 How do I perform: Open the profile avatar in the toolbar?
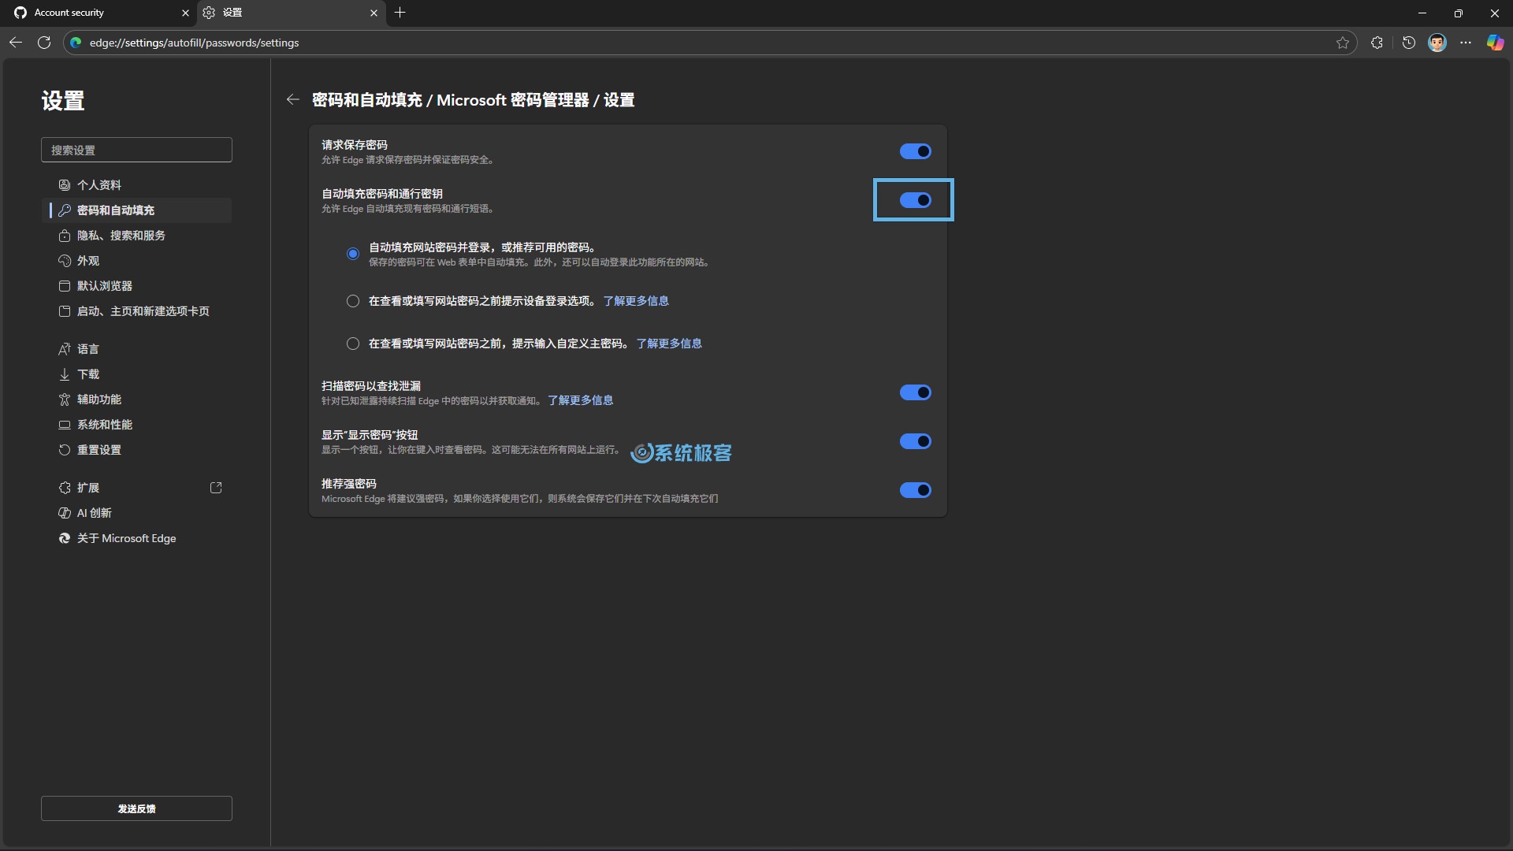click(1437, 43)
